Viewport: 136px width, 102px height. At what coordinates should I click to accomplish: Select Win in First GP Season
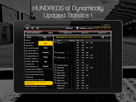pos(32,51)
